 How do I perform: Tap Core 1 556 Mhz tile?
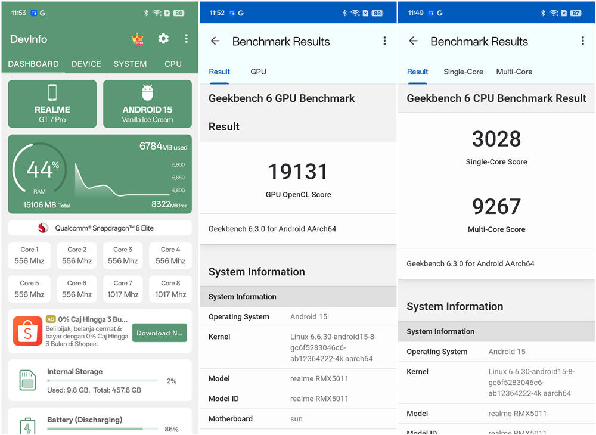(29, 255)
